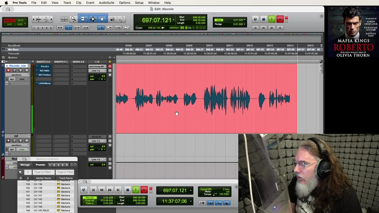The width and height of the screenshot is (379, 213).
Task: Open the Apple menu
Action: (x=6, y=3)
